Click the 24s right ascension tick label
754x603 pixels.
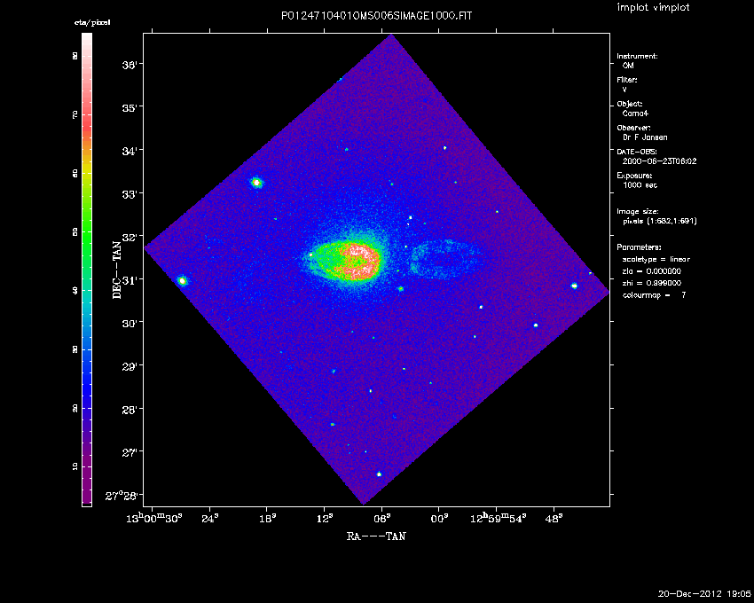209,519
